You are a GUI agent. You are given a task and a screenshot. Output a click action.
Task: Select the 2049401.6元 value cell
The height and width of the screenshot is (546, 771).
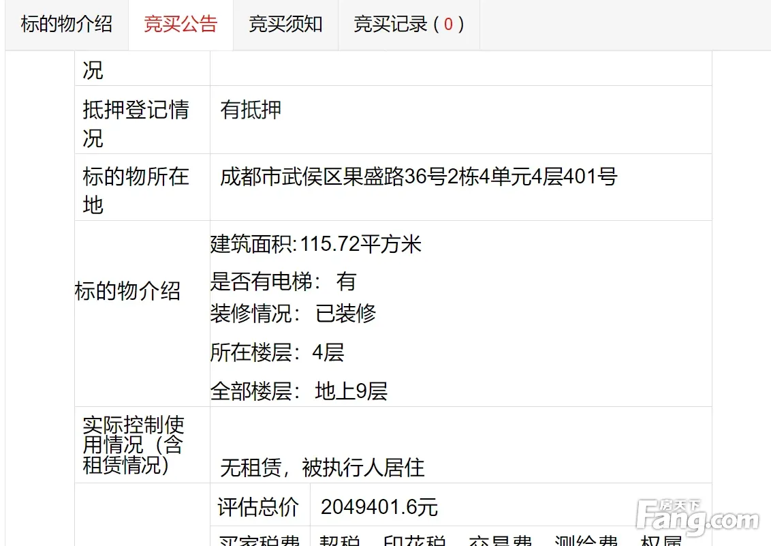click(x=379, y=507)
